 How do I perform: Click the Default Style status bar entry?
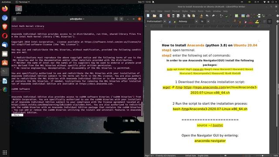(x=191, y=156)
